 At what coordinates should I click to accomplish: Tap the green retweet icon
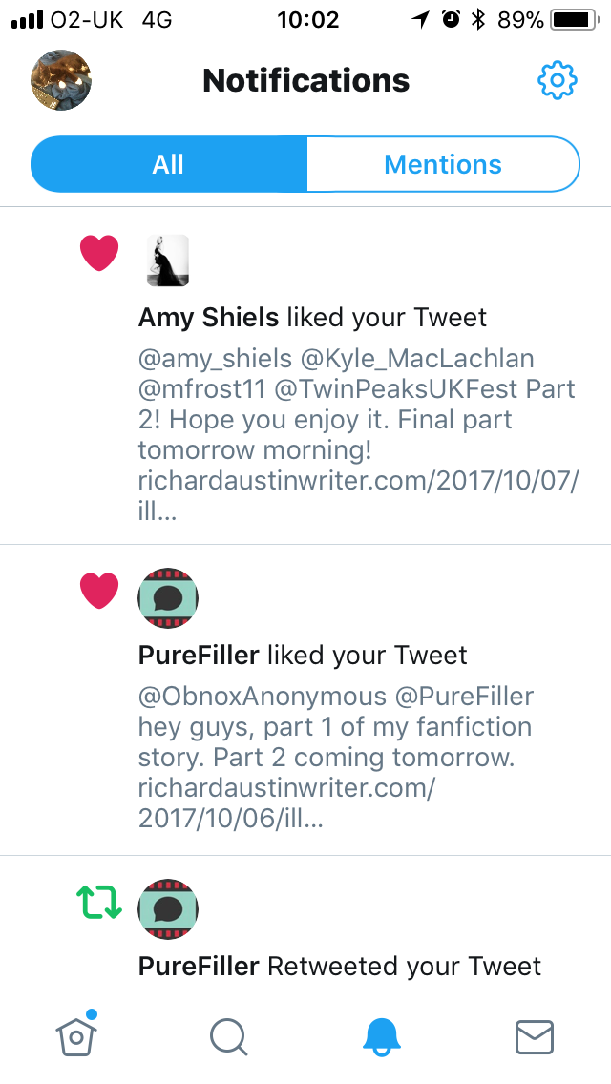coord(99,902)
